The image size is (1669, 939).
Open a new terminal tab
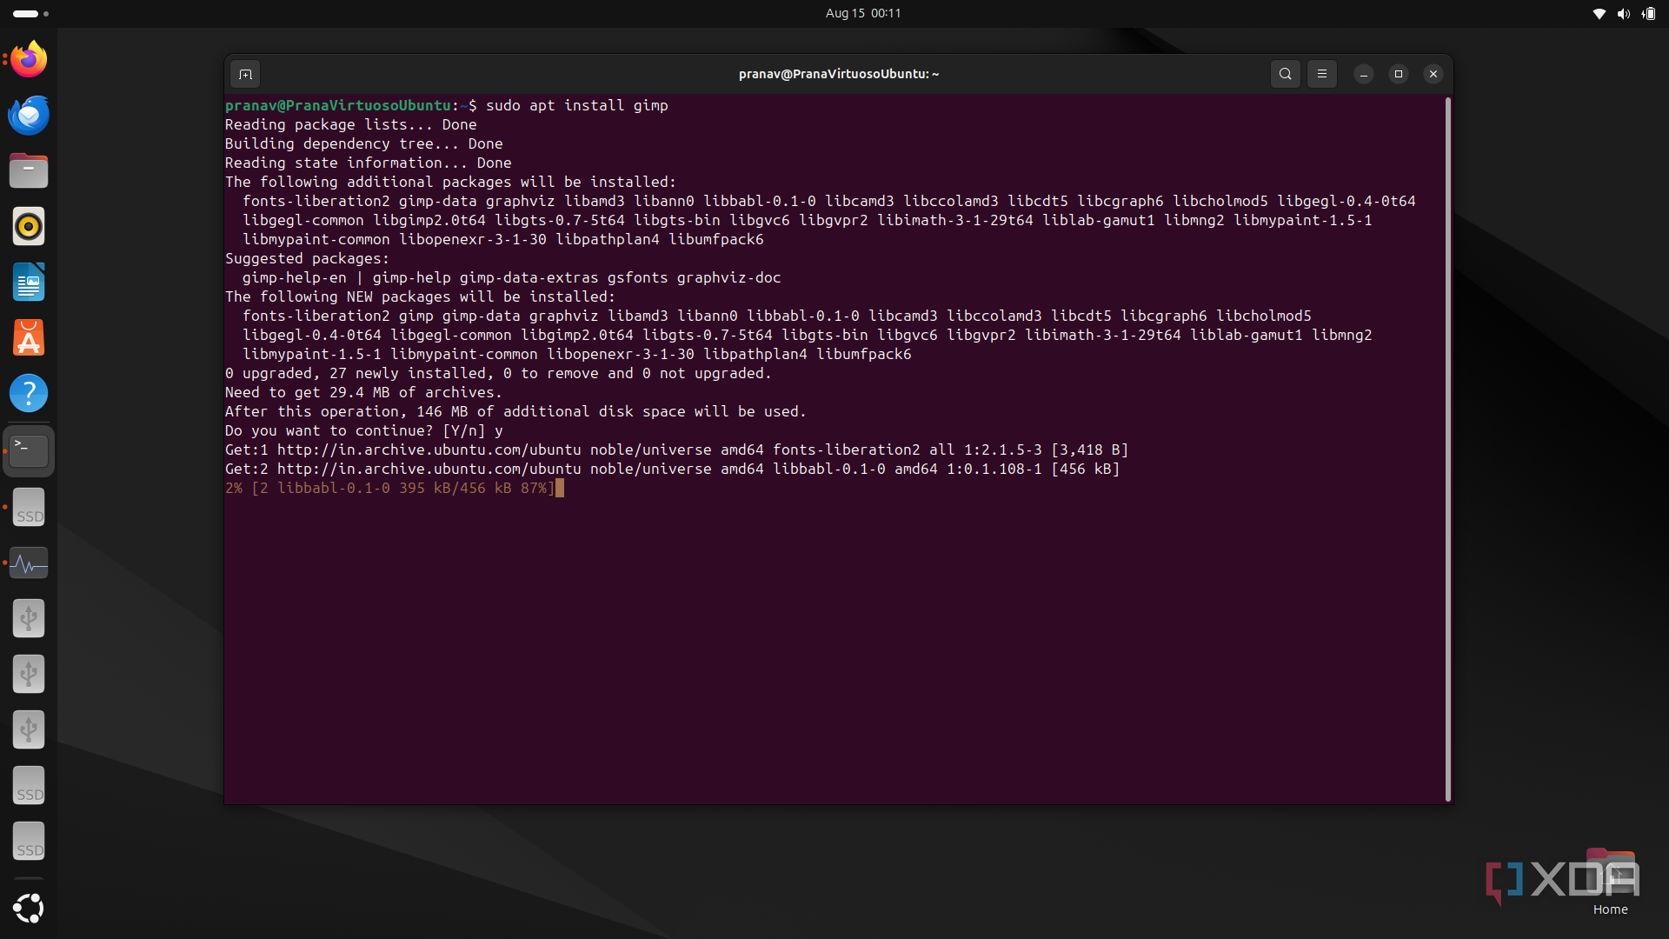pos(245,74)
